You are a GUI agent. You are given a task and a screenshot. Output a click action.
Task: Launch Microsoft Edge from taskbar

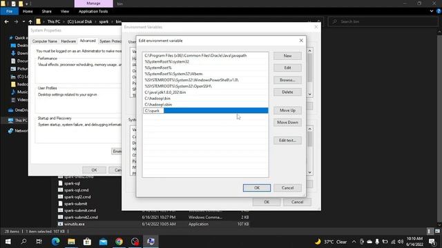point(55,242)
